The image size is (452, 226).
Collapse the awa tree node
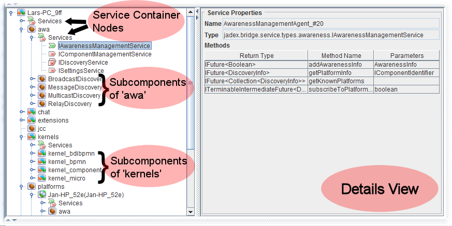coord(21,29)
